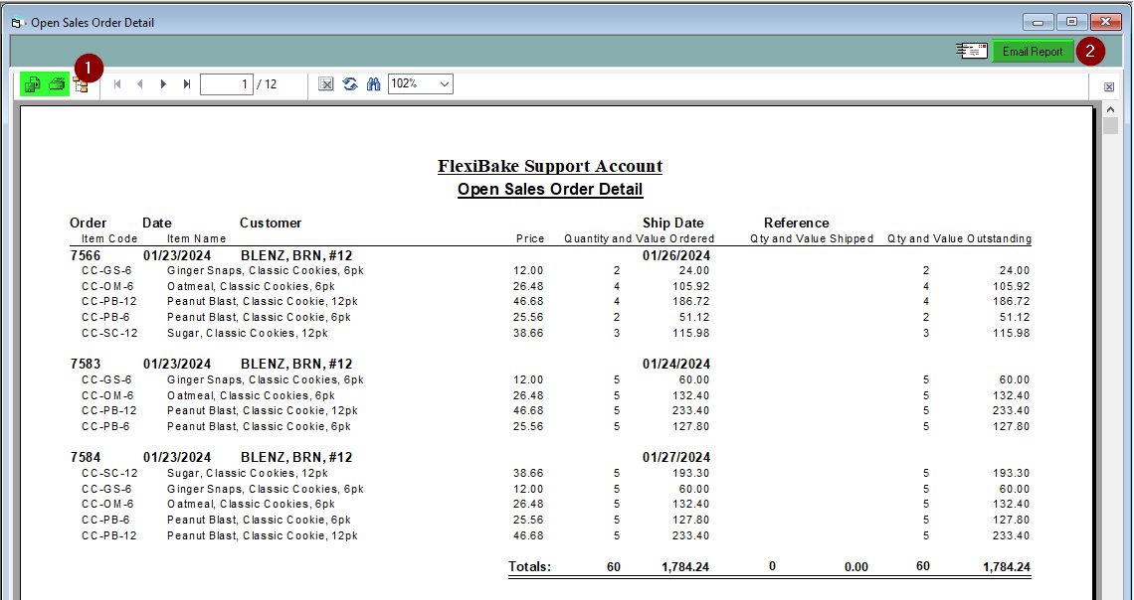Click the Stop Loading toolbar icon
This screenshot has height=600, width=1134.
[x=326, y=84]
